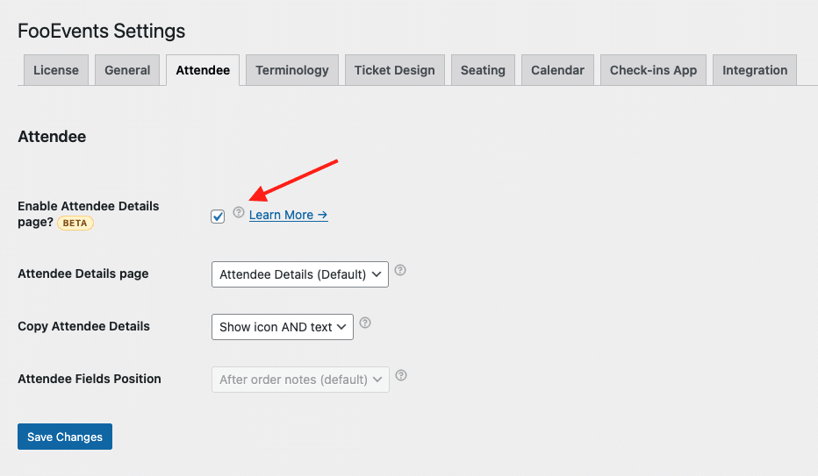Open Show icon AND text dropdown

[x=283, y=327]
